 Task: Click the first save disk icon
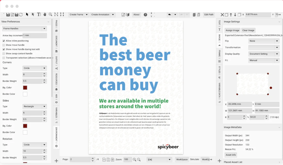pos(8,15)
